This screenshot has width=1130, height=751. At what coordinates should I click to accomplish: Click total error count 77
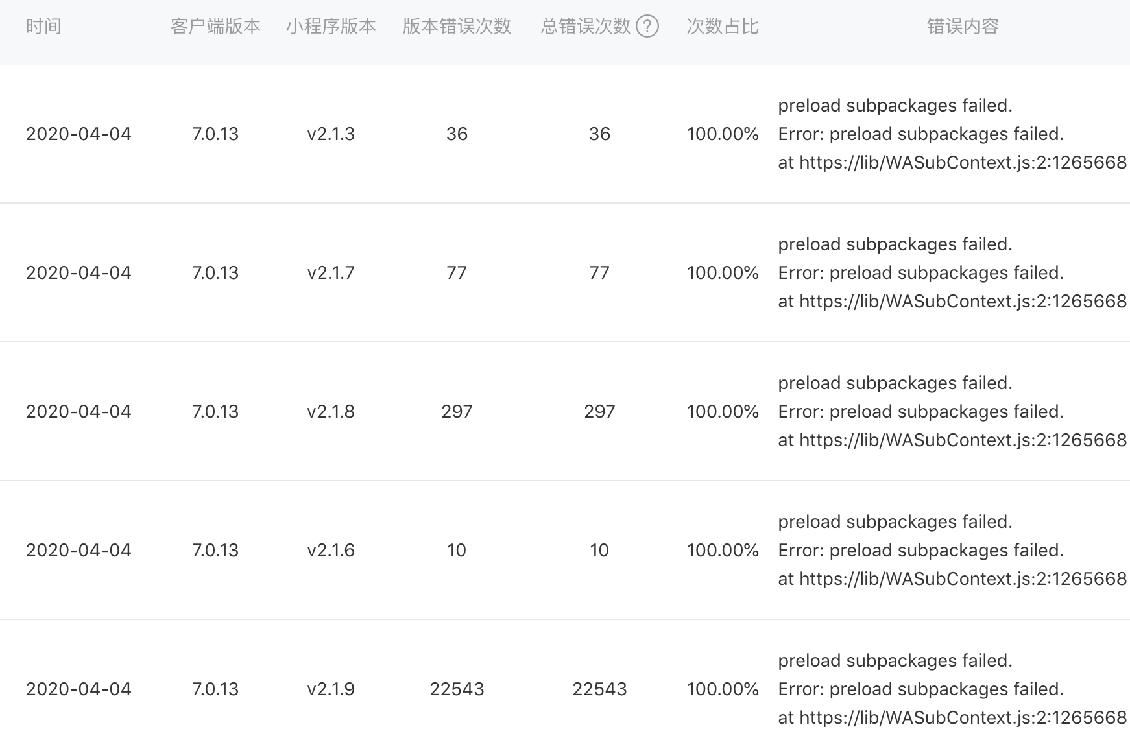tap(599, 273)
